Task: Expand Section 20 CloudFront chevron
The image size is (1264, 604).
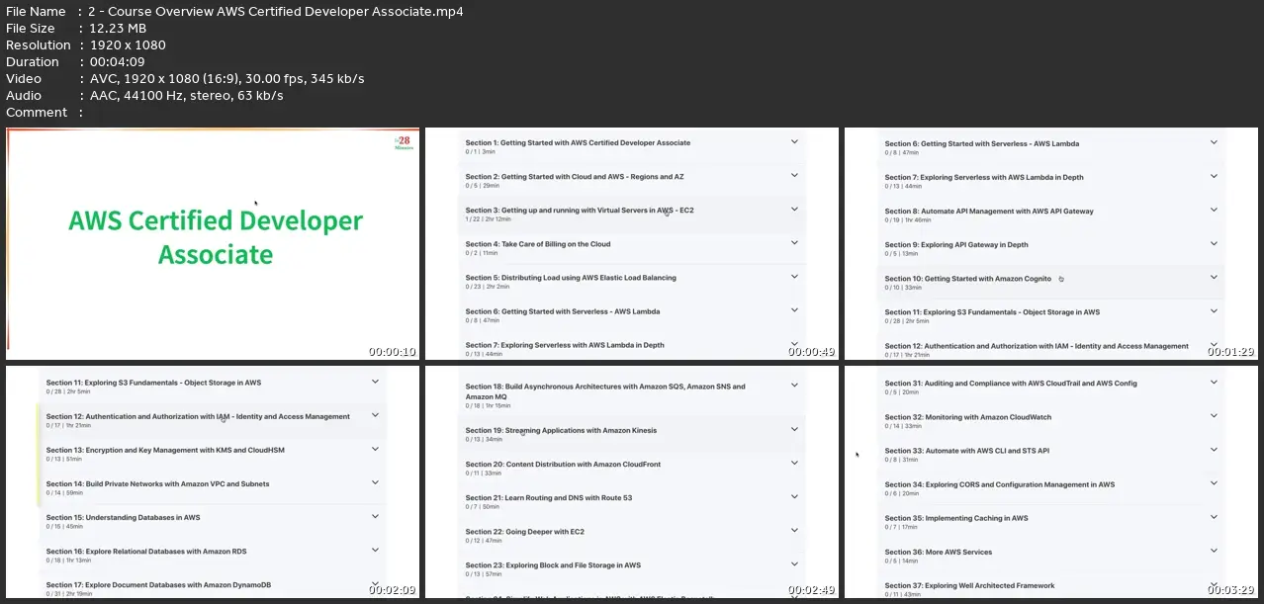Action: [794, 464]
